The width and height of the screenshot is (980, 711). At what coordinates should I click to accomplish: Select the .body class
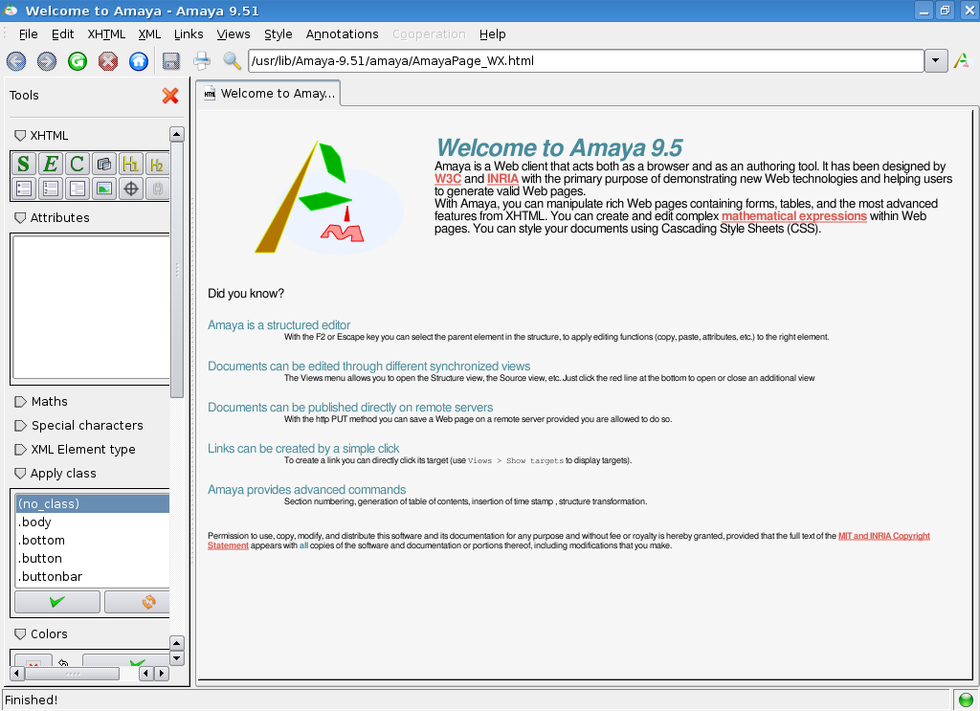92,522
